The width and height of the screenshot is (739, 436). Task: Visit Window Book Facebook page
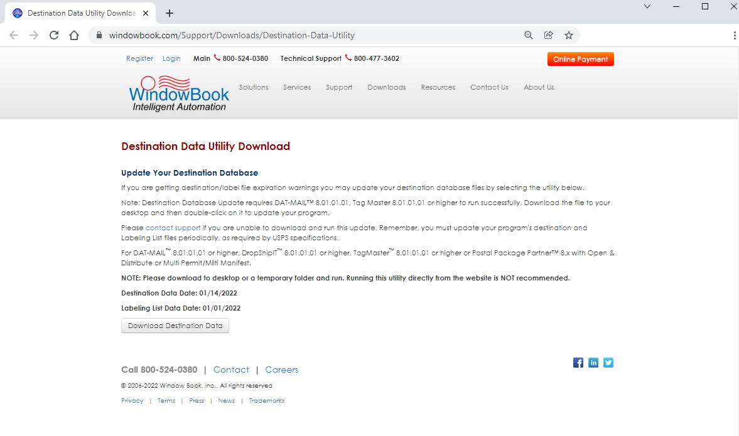click(578, 363)
